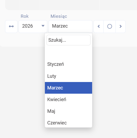
Task: Click the empty table cell above Miesiąc
Action: 70,5
